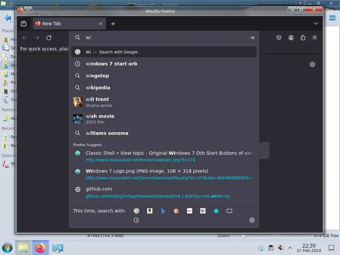Search this time with Google icon
Image resolution: width=340 pixels, height=255 pixels.
point(136,211)
